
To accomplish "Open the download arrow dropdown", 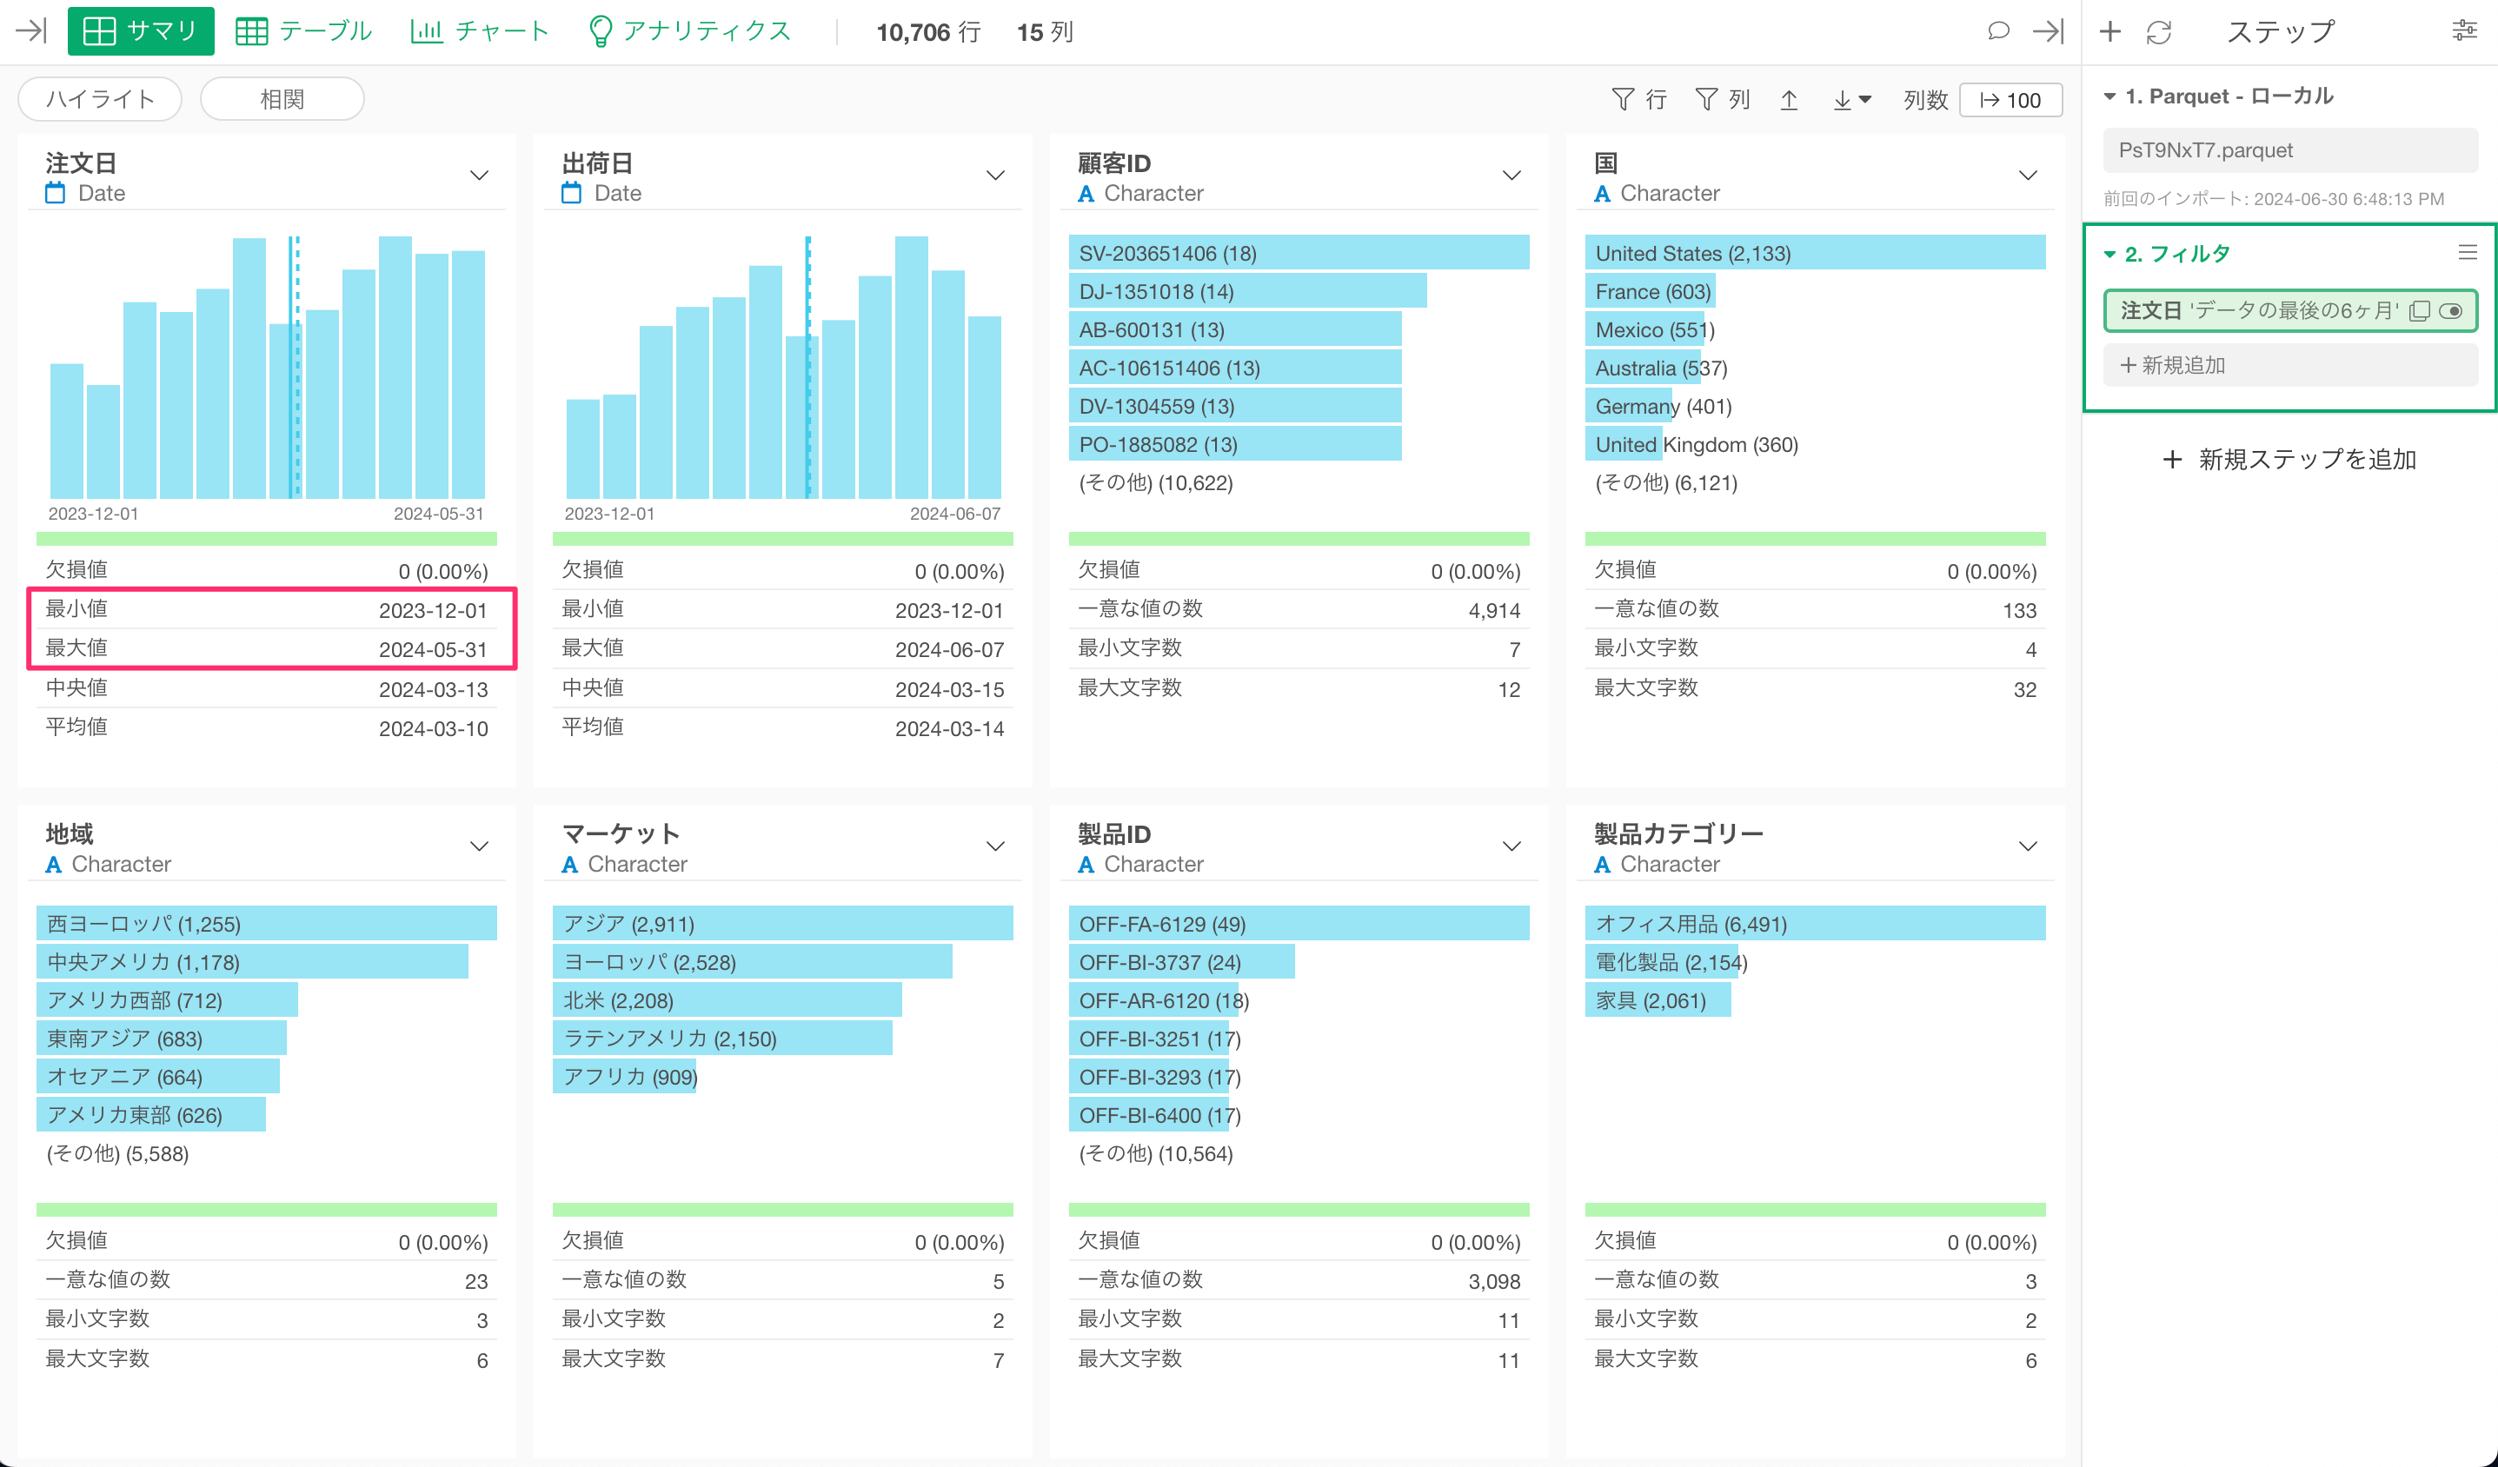I will click(1851, 99).
